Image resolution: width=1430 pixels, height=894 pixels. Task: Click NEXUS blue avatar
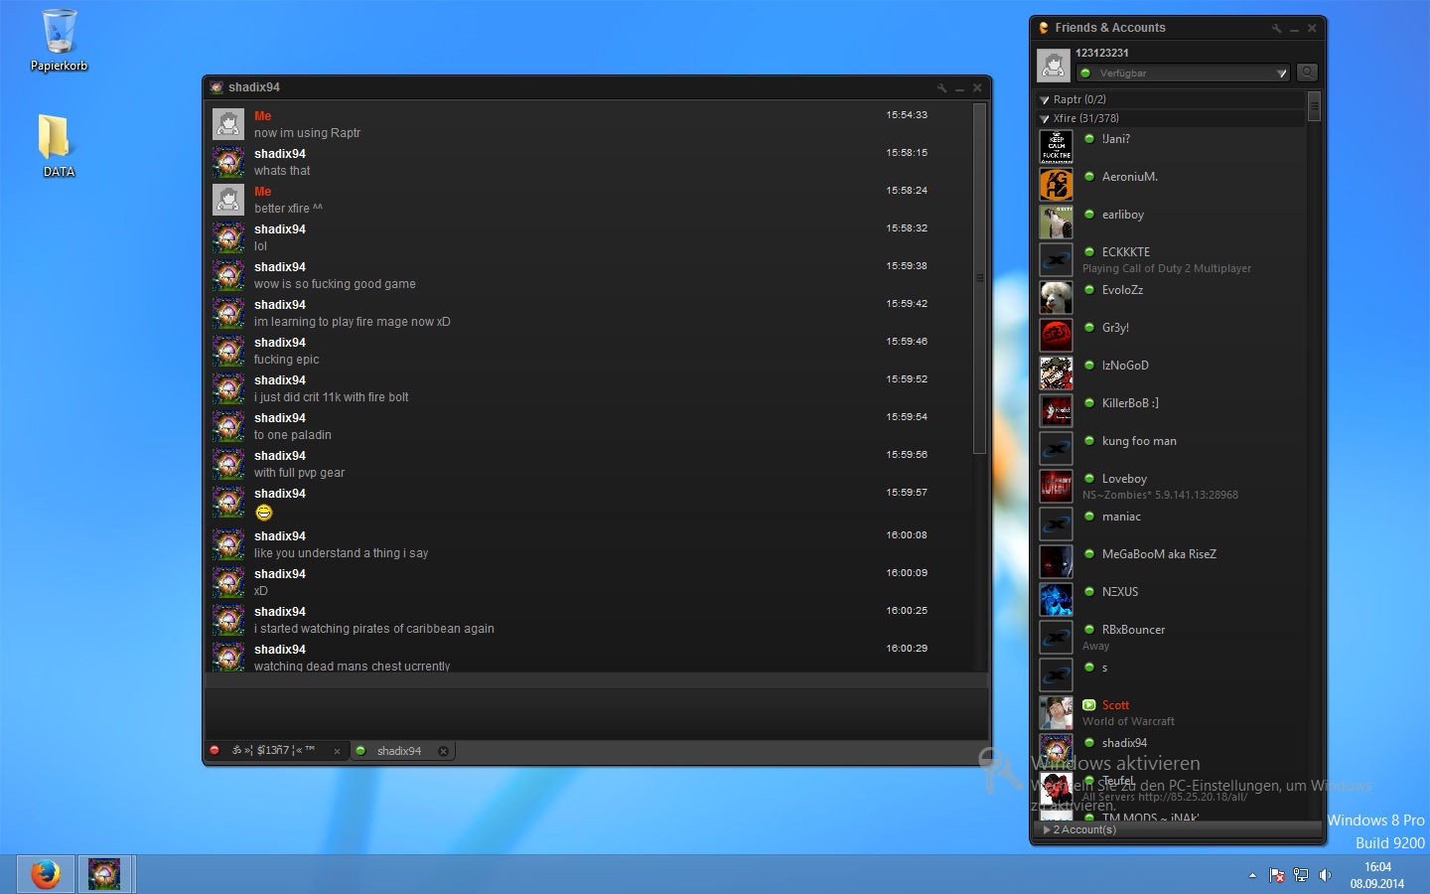pos(1056,599)
